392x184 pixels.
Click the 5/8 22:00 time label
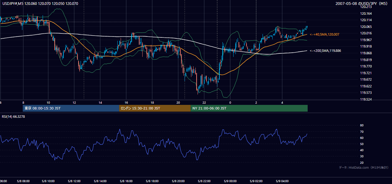[204, 181]
